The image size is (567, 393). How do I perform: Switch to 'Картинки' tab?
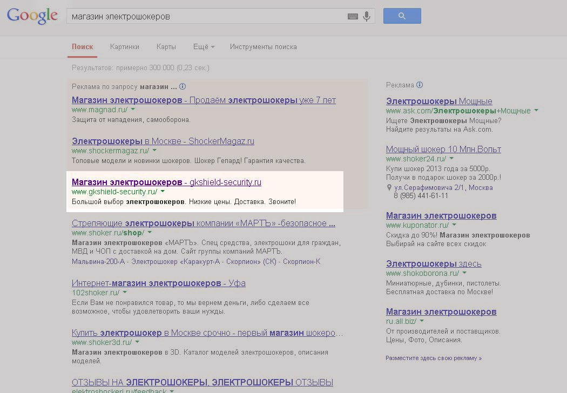point(125,46)
